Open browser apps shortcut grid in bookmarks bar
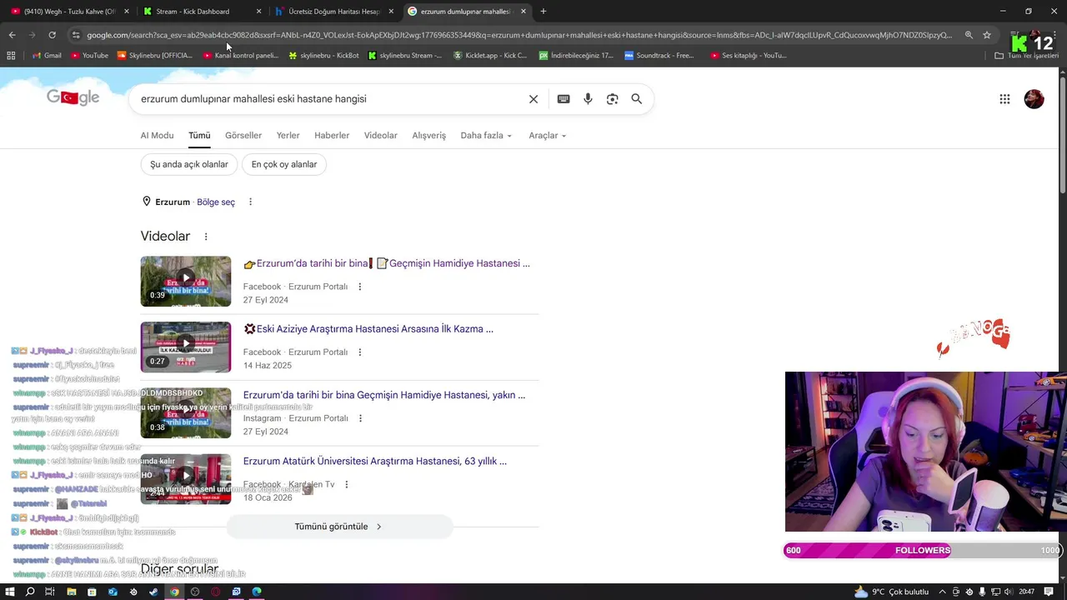 coord(11,55)
